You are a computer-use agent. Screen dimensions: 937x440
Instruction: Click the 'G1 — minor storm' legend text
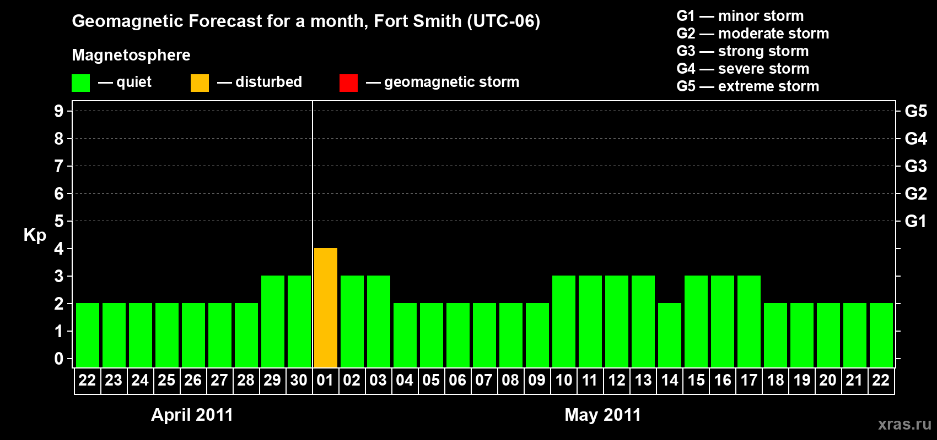(740, 16)
